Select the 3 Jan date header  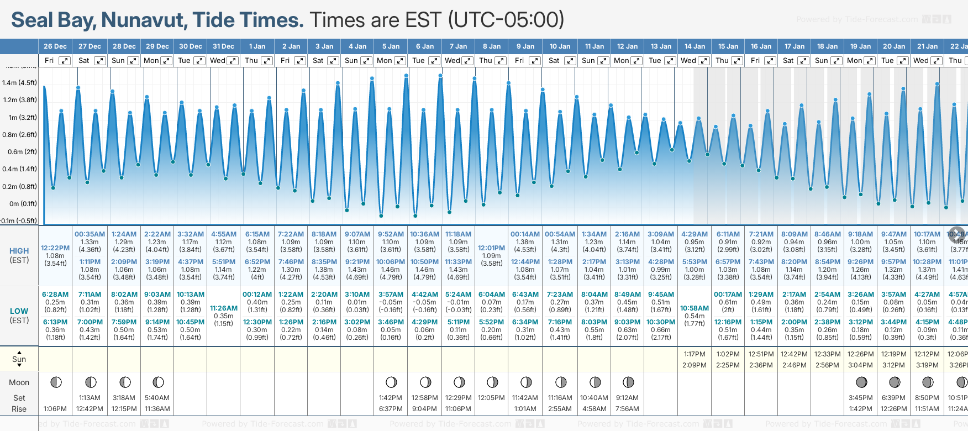point(324,46)
